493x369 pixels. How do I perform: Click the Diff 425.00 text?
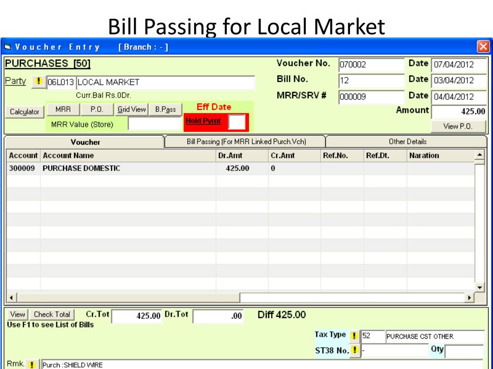coord(282,315)
